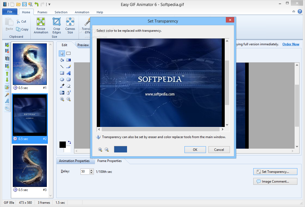The width and height of the screenshot is (305, 207).
Task: Expand the quick access toolbar dropdown arrow
Action: (50, 4)
